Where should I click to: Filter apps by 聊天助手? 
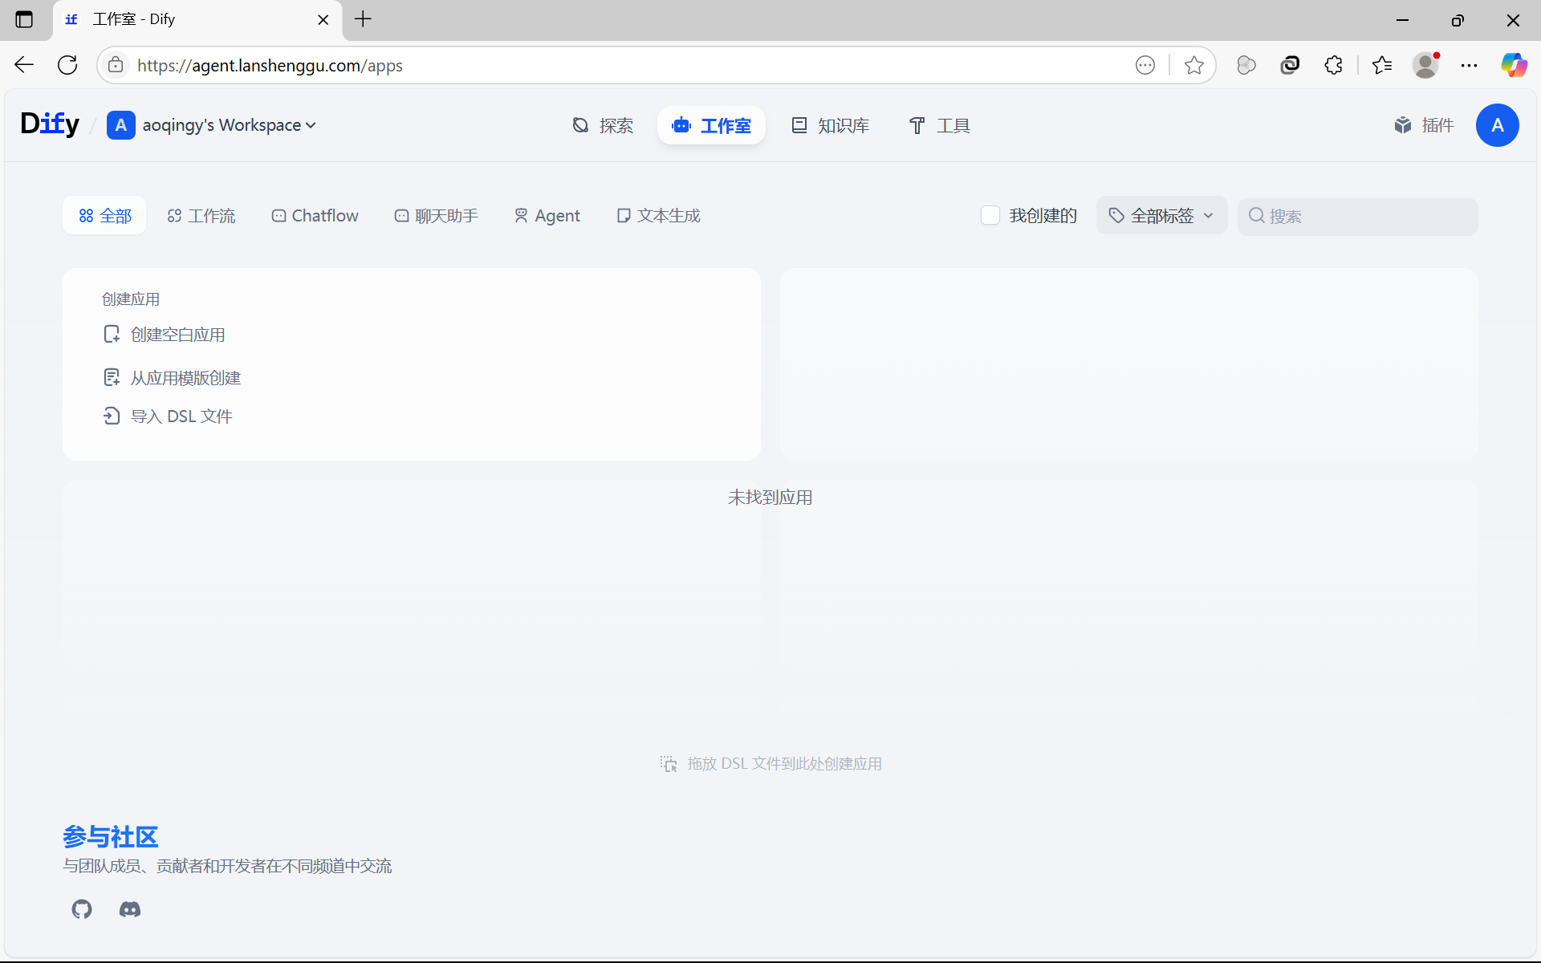436,215
